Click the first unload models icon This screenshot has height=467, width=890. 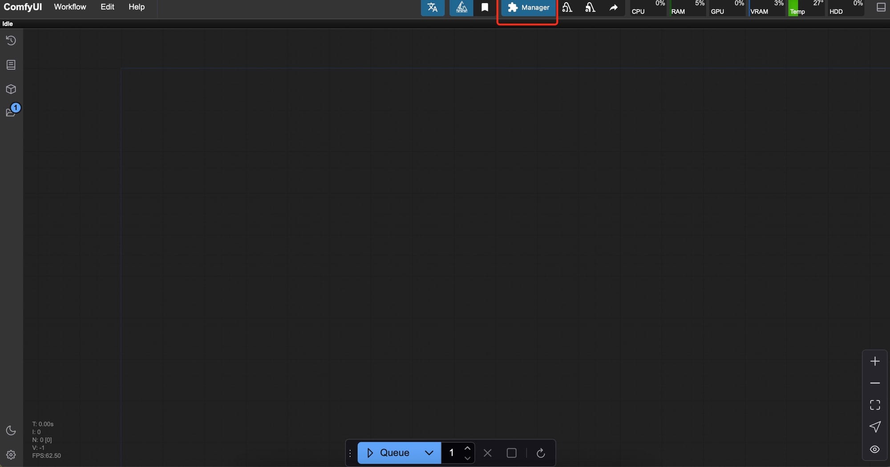567,8
